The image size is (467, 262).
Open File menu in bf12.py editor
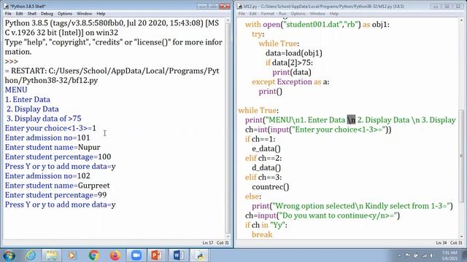(242, 14)
